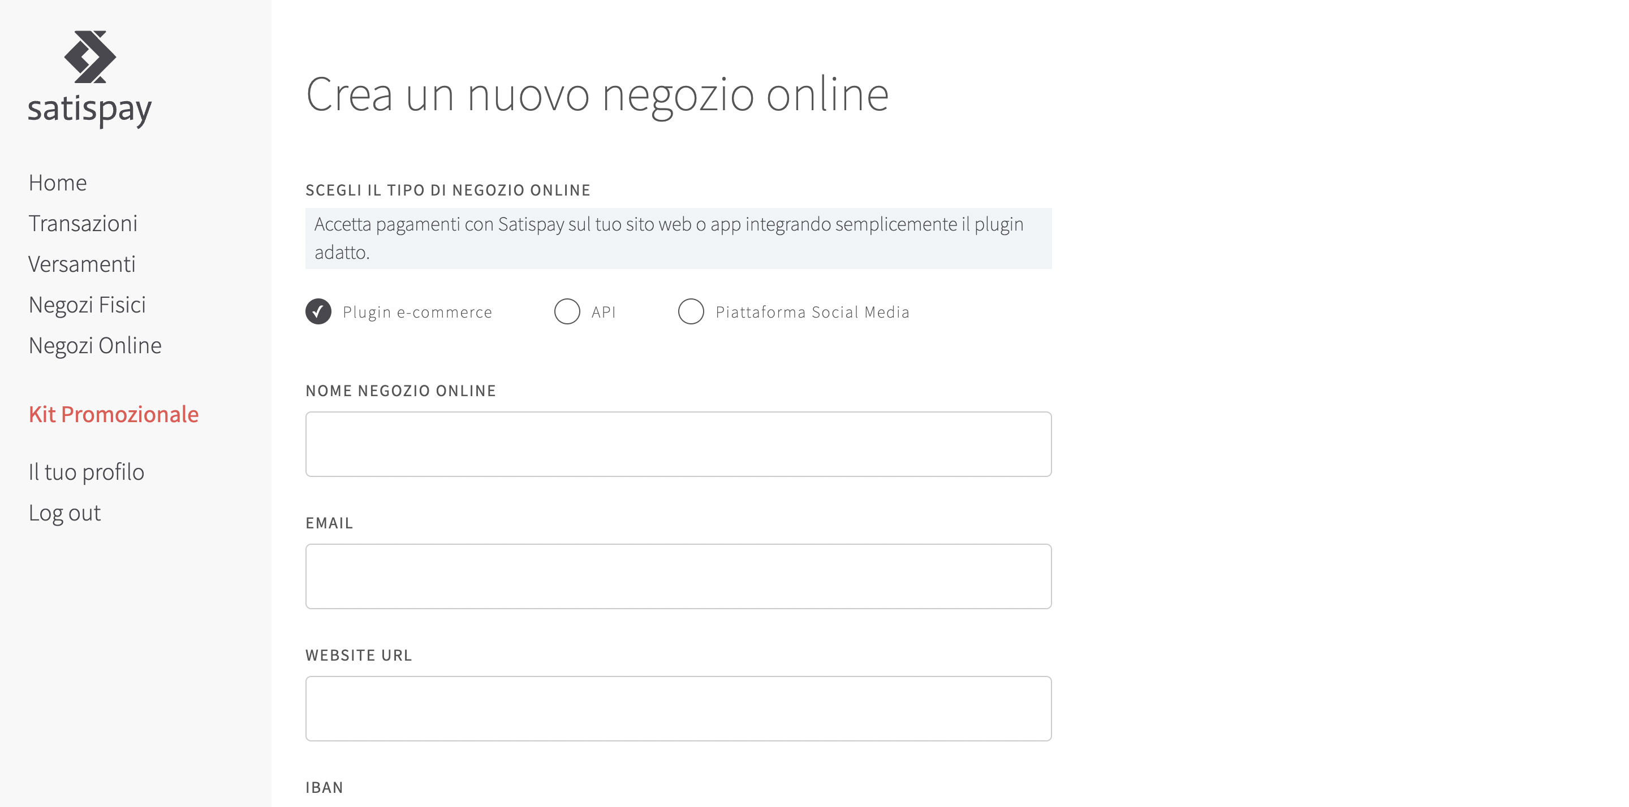Click the Website URL text box
Image resolution: width=1629 pixels, height=807 pixels.
click(x=678, y=709)
